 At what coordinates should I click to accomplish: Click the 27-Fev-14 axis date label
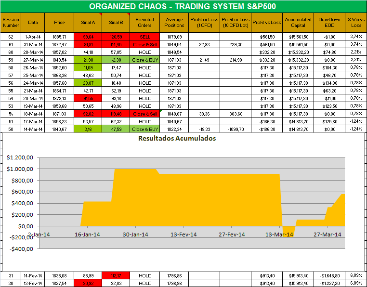232,235
